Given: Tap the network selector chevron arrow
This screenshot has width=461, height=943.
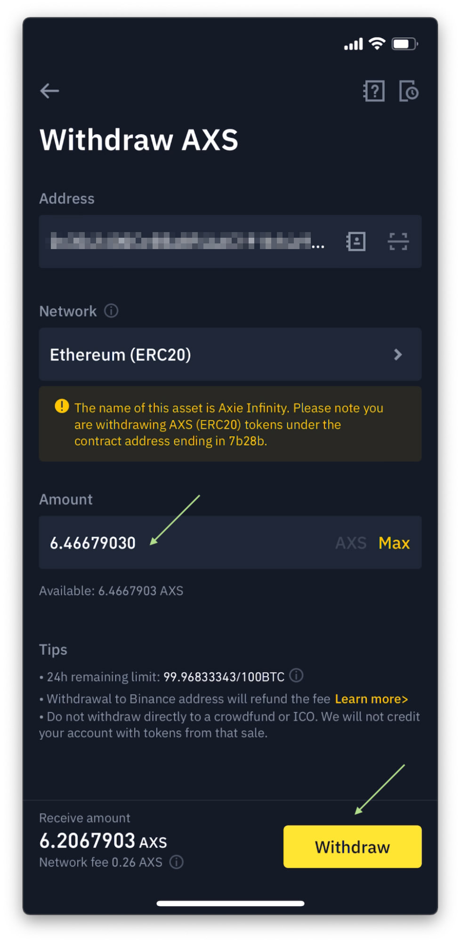Looking at the screenshot, I should coord(398,354).
